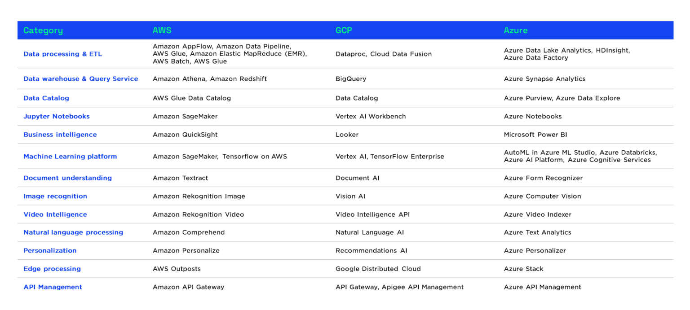Click the Amazon SageMaker cell for Jupyter Notebooks
This screenshot has height=310, width=690.
[x=186, y=116]
